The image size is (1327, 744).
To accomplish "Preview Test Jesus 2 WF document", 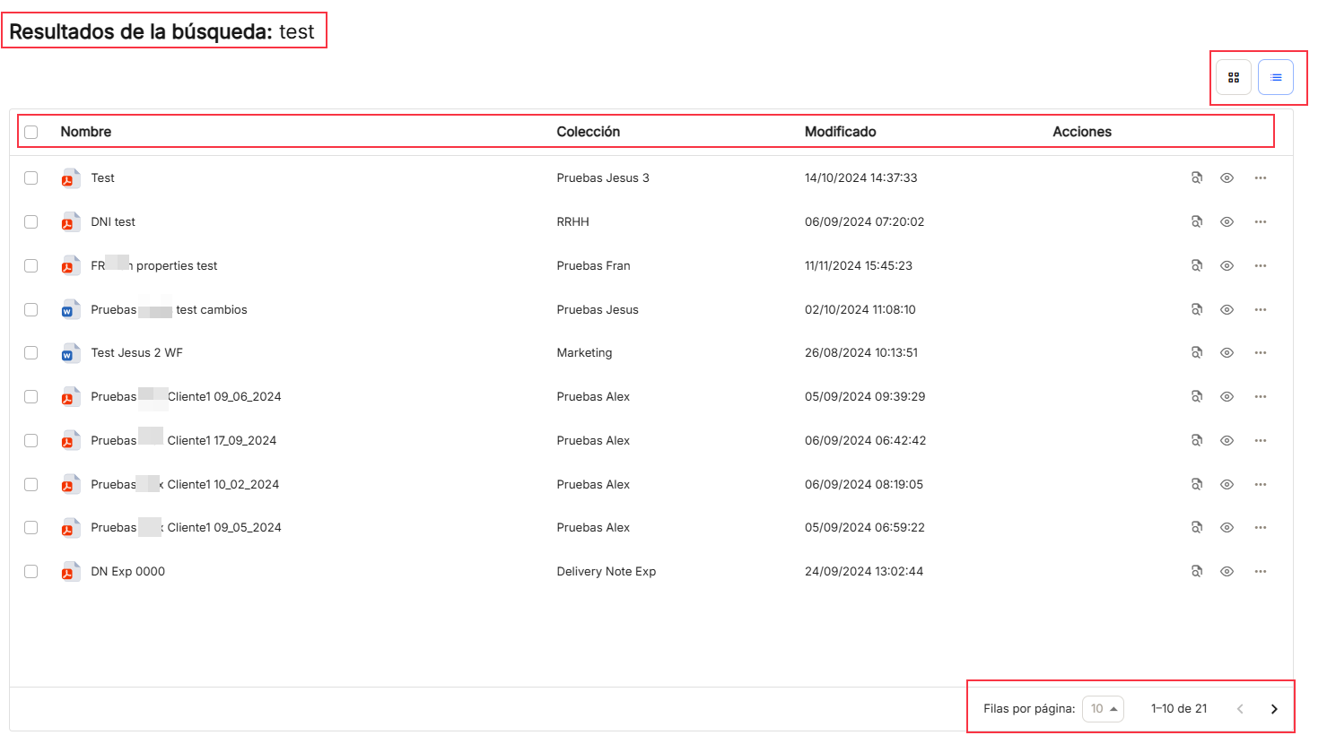I will 1227,352.
